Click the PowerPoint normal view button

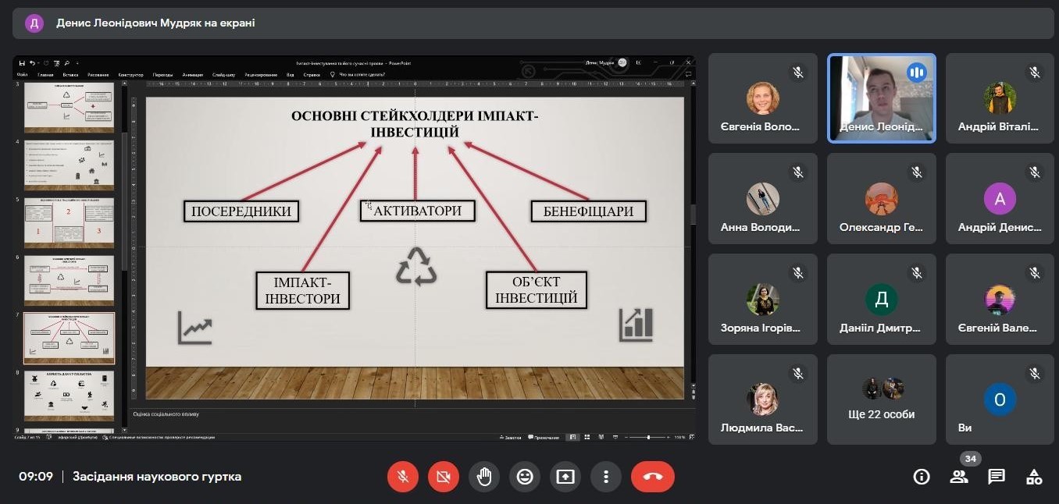click(x=573, y=438)
